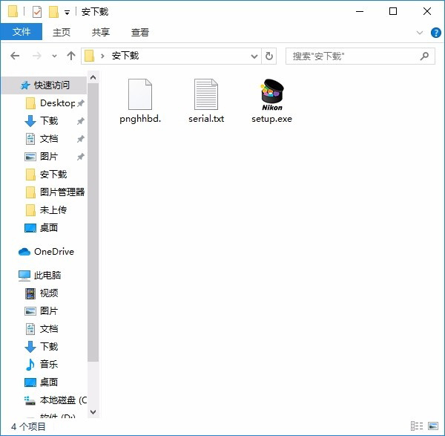Click the properties icon in title bar

pos(37,12)
